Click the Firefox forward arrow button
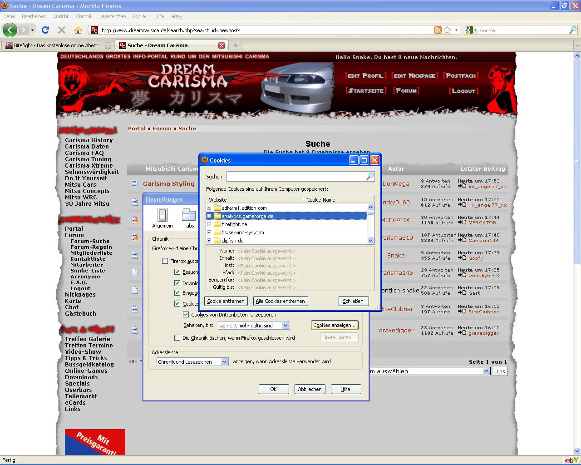 25,30
